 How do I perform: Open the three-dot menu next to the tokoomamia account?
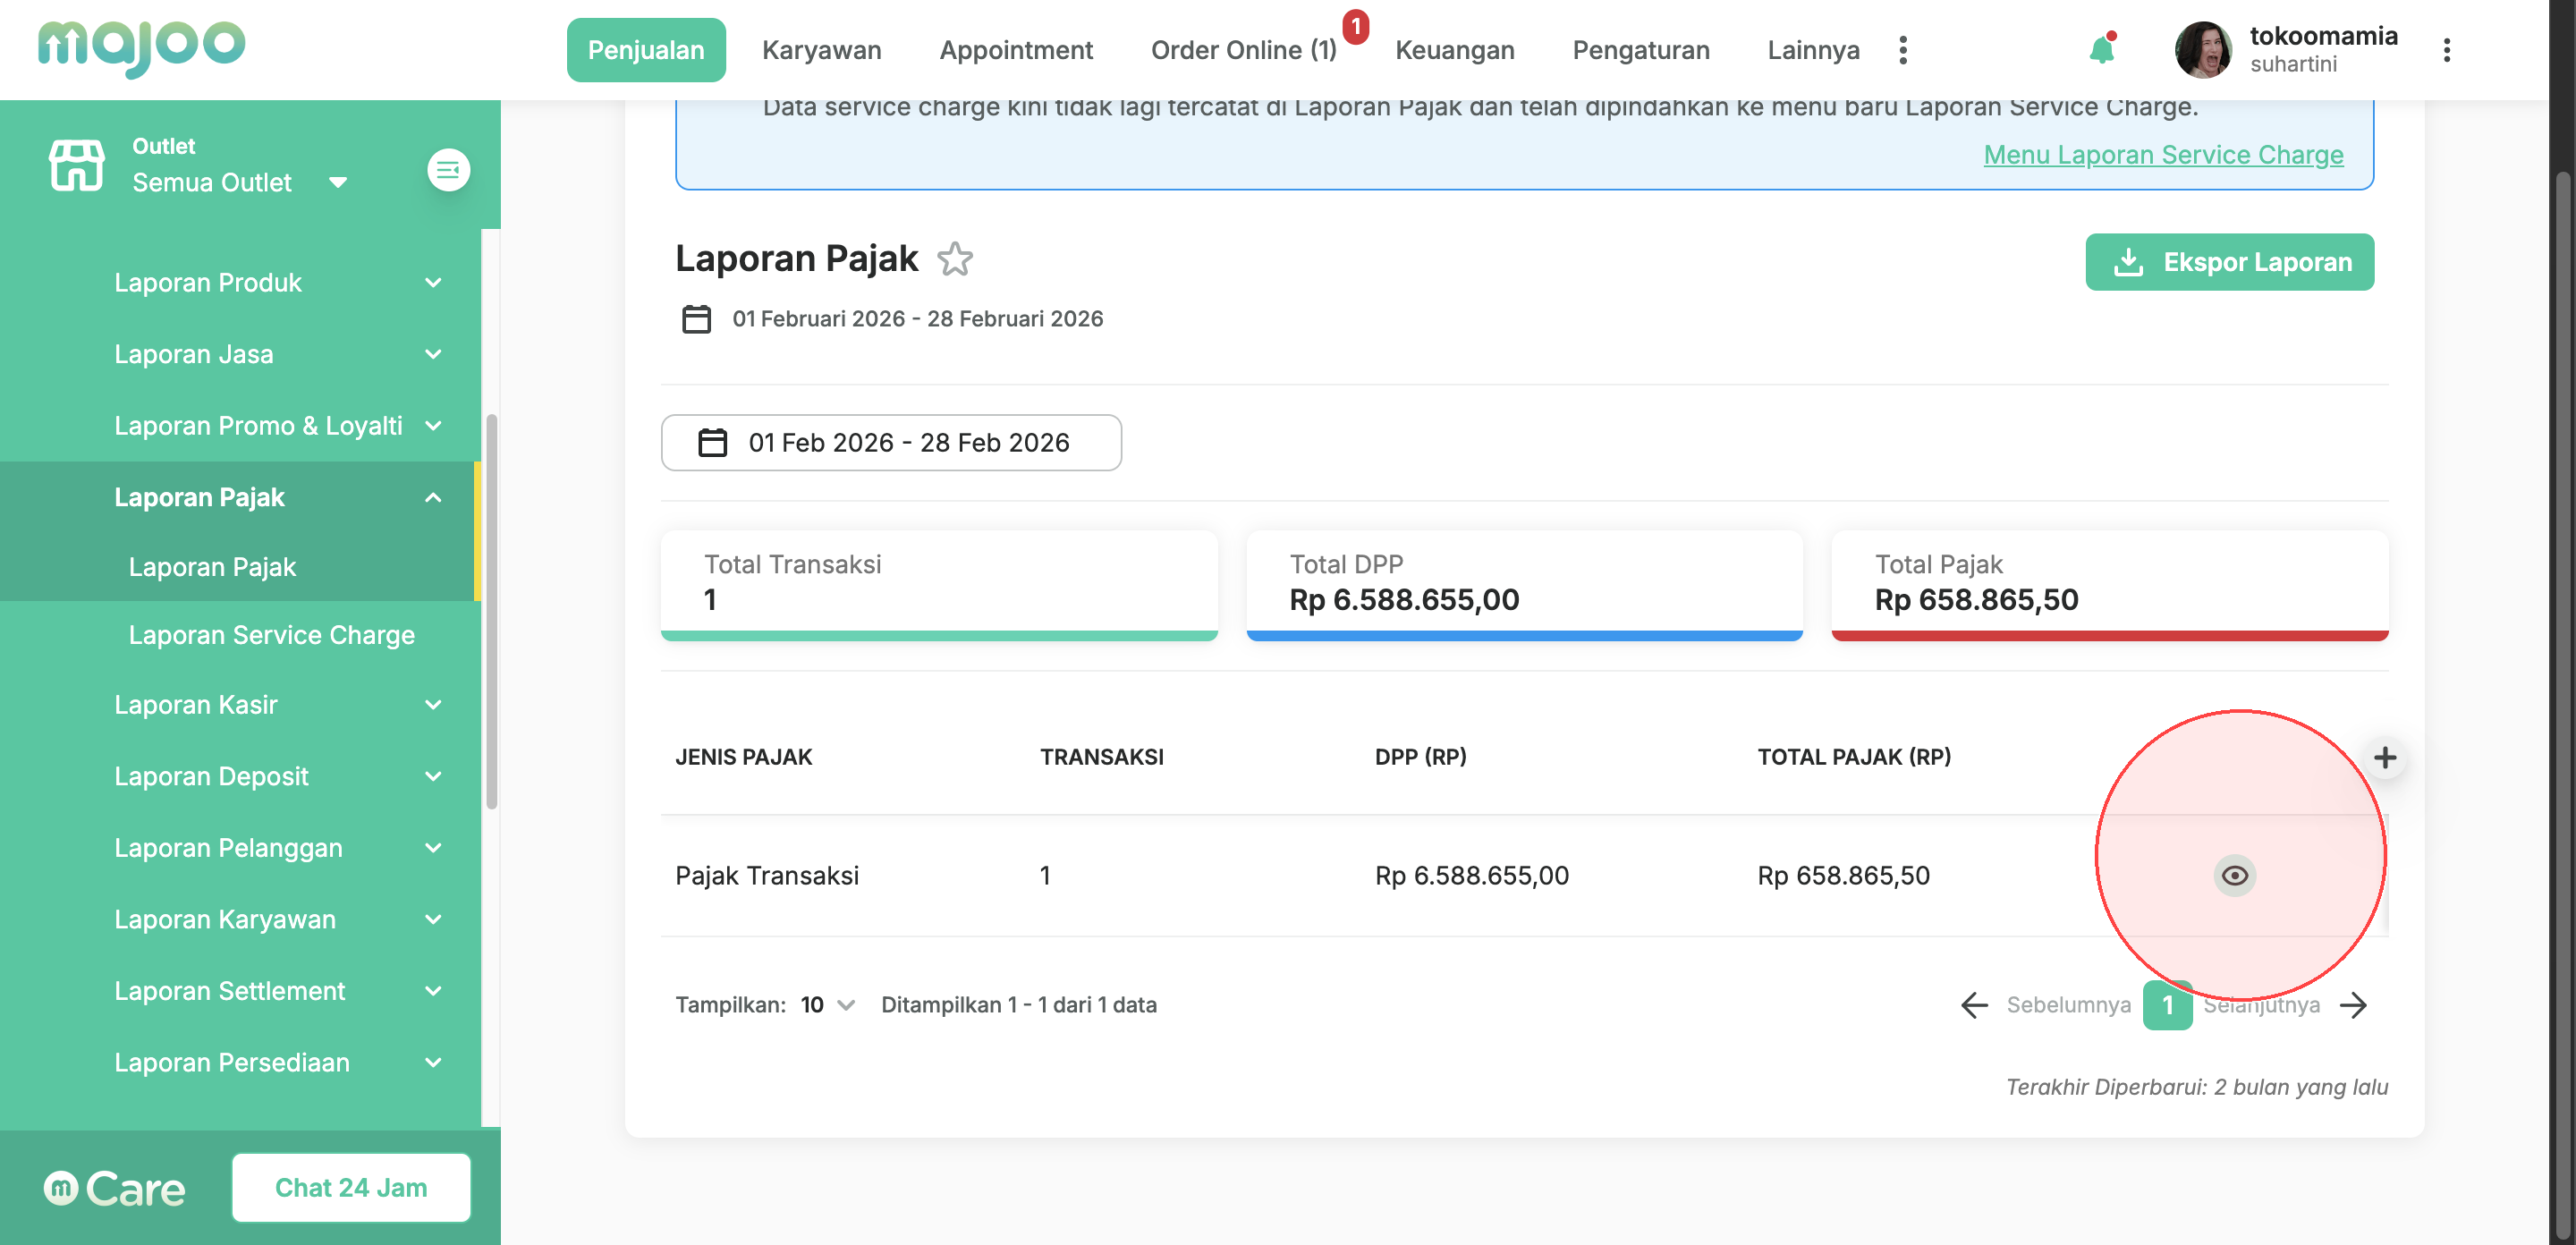pos(2446,50)
